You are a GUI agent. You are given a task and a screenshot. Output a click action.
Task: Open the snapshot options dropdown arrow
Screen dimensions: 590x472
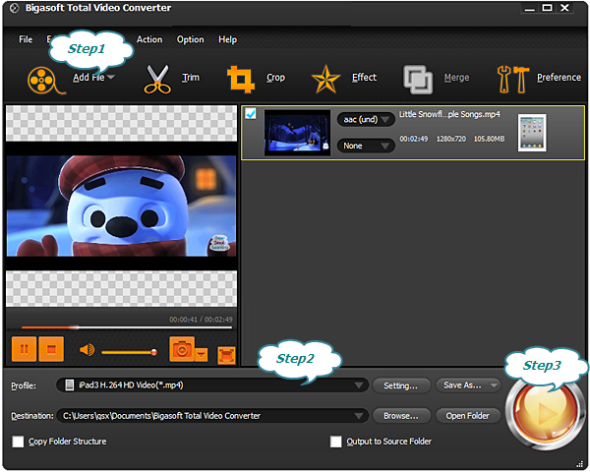click(x=202, y=355)
